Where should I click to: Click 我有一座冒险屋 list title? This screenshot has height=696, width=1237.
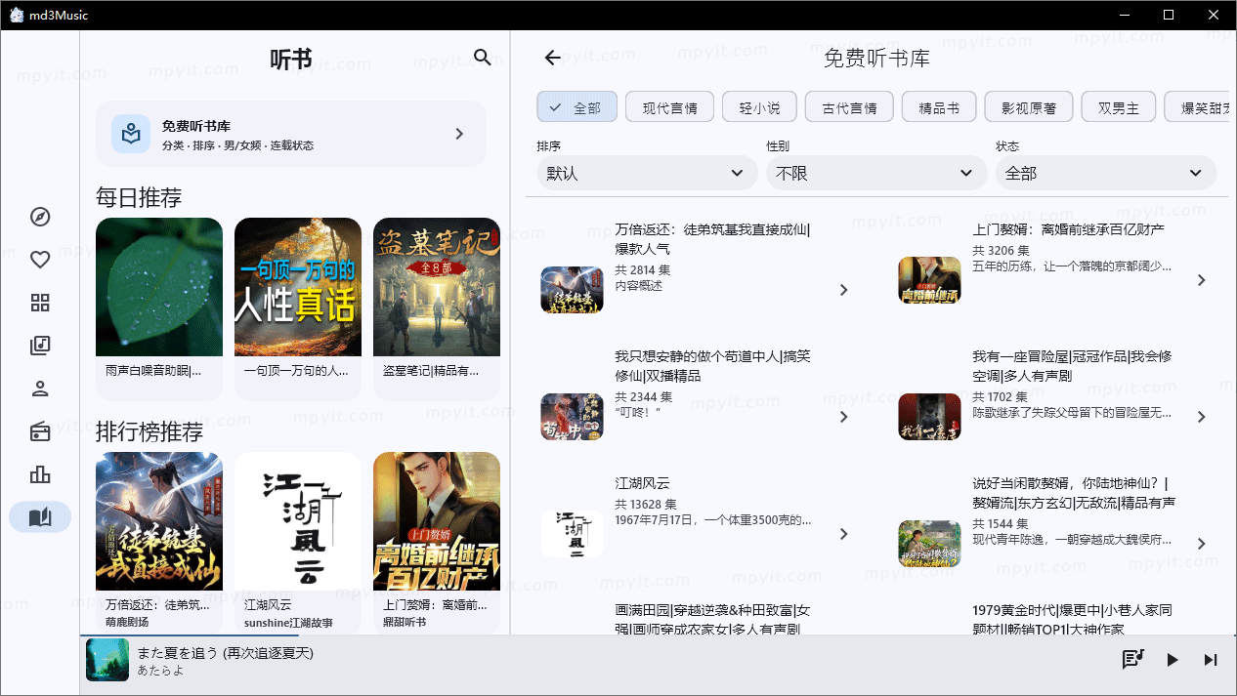(1072, 366)
